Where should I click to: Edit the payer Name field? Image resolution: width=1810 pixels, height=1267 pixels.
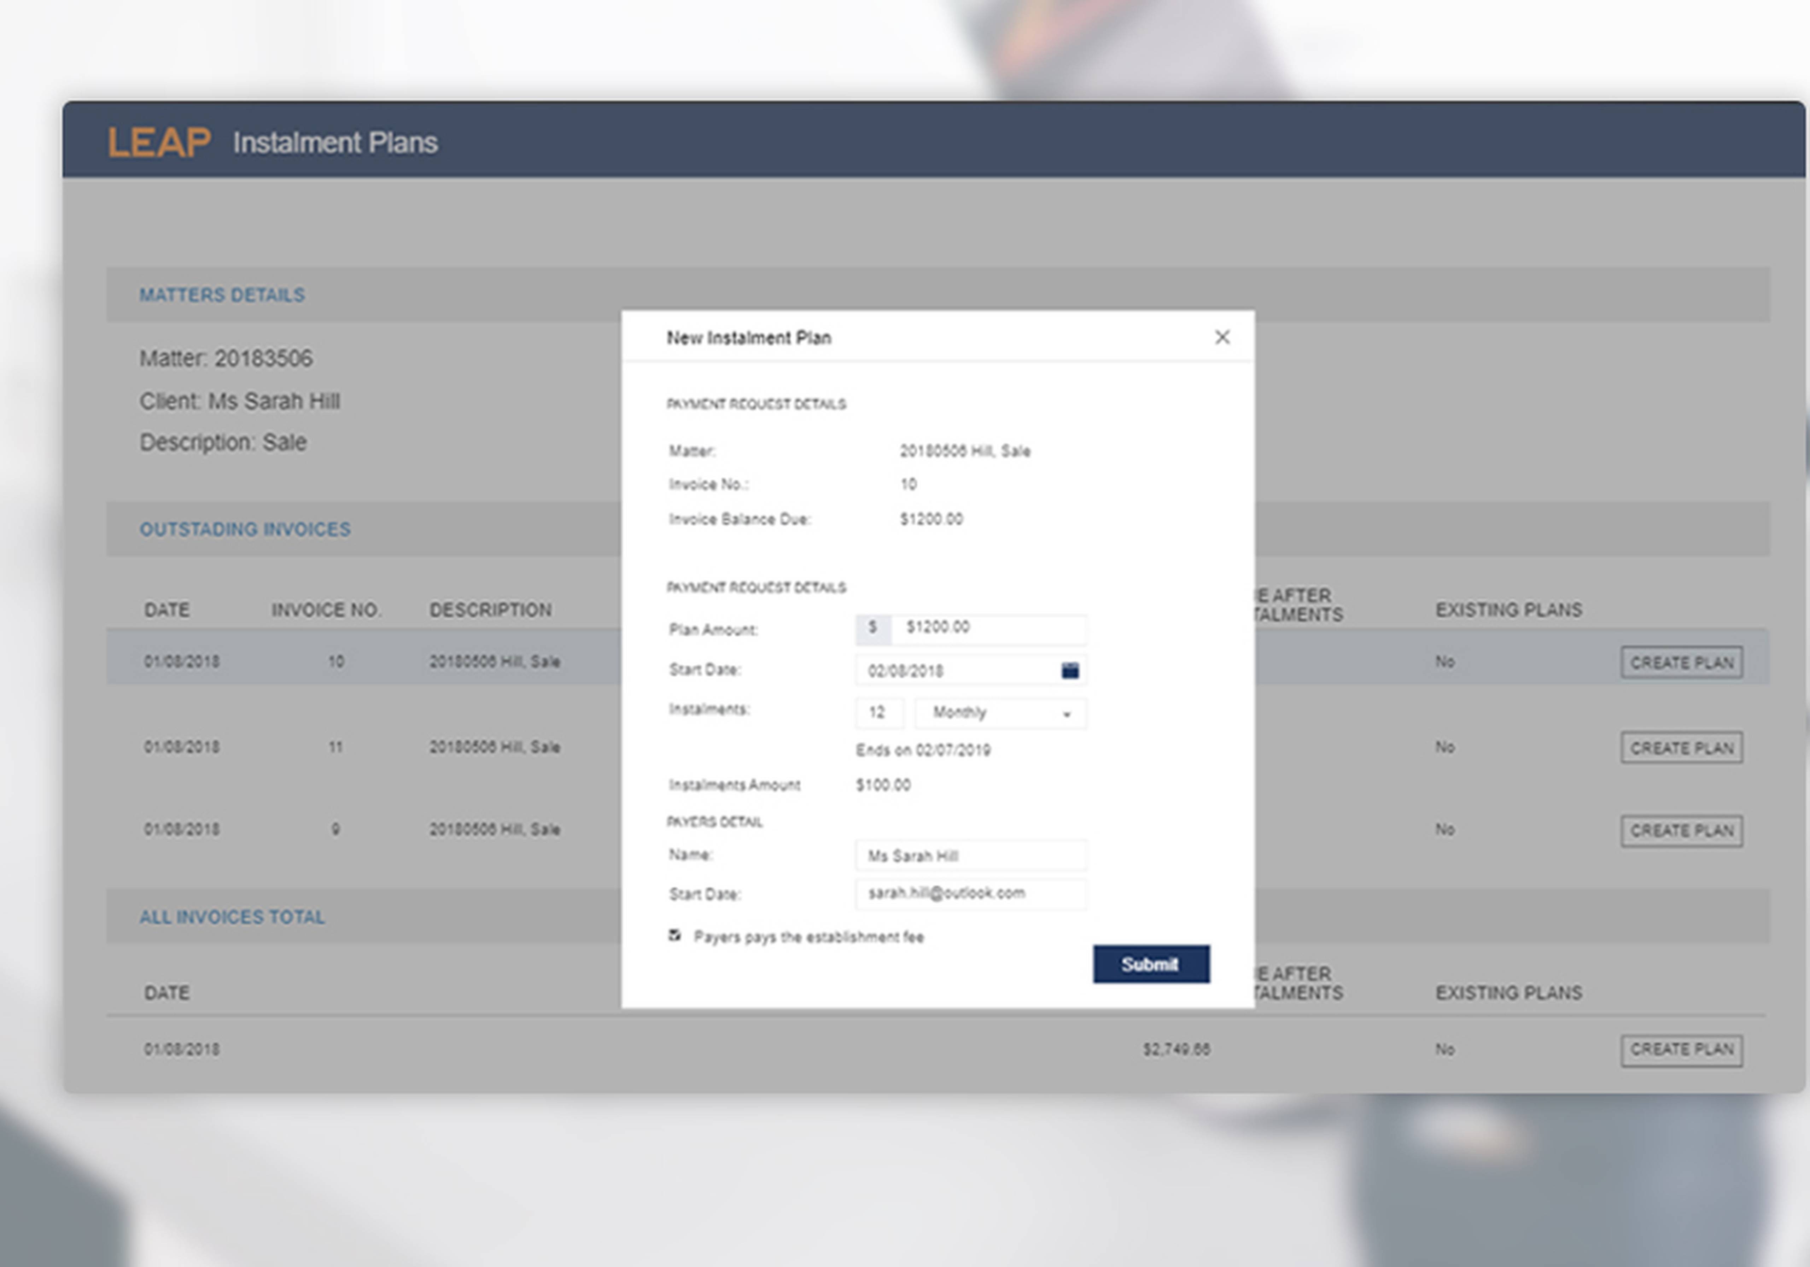pyautogui.click(x=970, y=856)
